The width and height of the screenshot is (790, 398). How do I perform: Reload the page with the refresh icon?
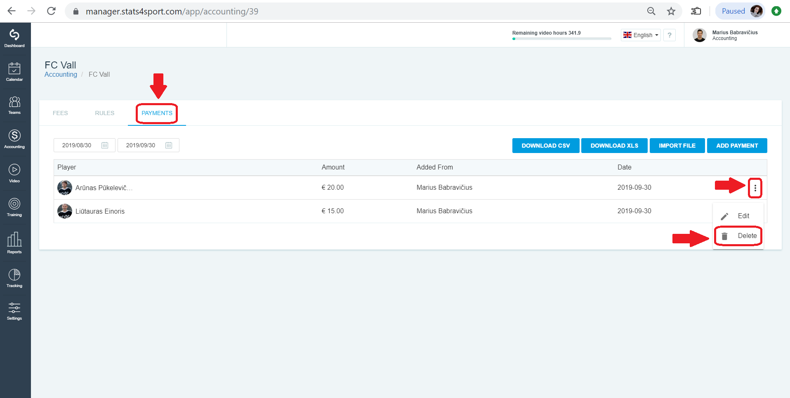[x=51, y=11]
